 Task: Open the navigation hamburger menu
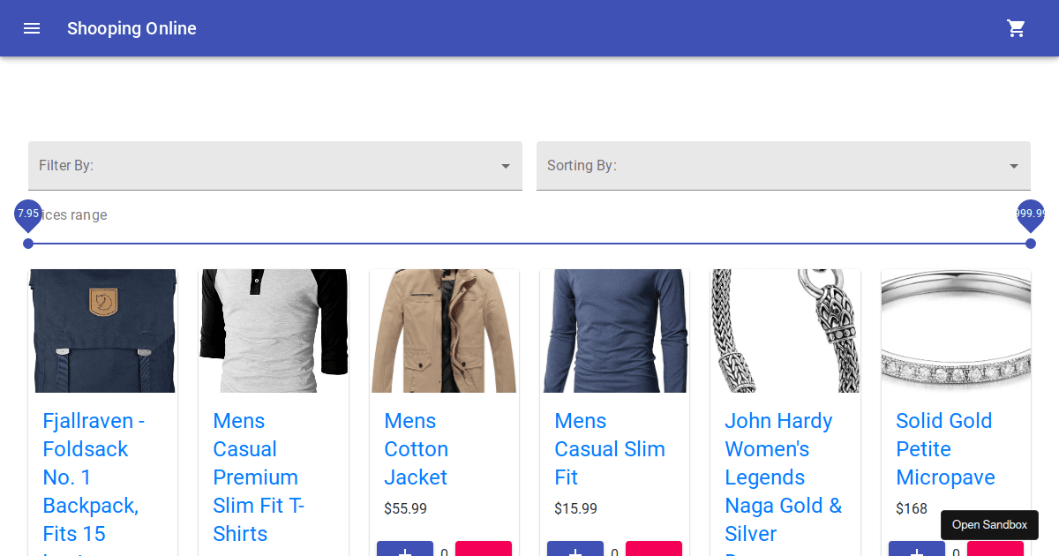(32, 28)
